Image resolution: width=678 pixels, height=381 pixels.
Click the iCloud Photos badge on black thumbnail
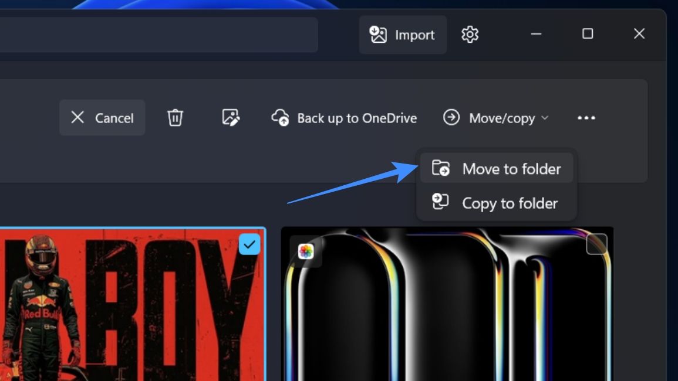(x=306, y=251)
